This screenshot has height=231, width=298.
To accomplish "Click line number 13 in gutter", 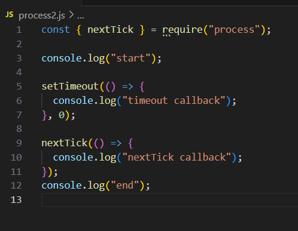I will [16, 200].
